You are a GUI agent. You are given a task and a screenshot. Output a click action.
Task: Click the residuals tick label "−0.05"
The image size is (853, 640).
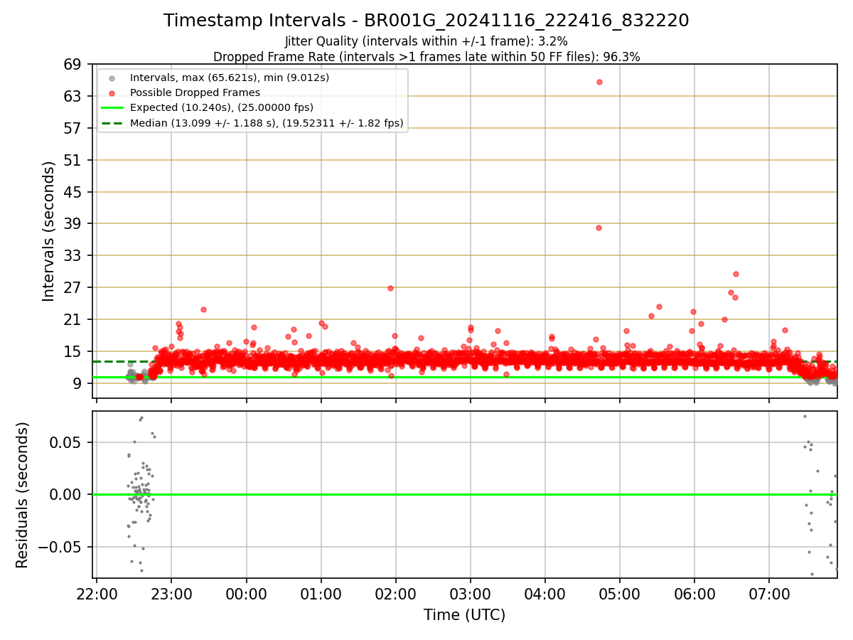coord(60,548)
